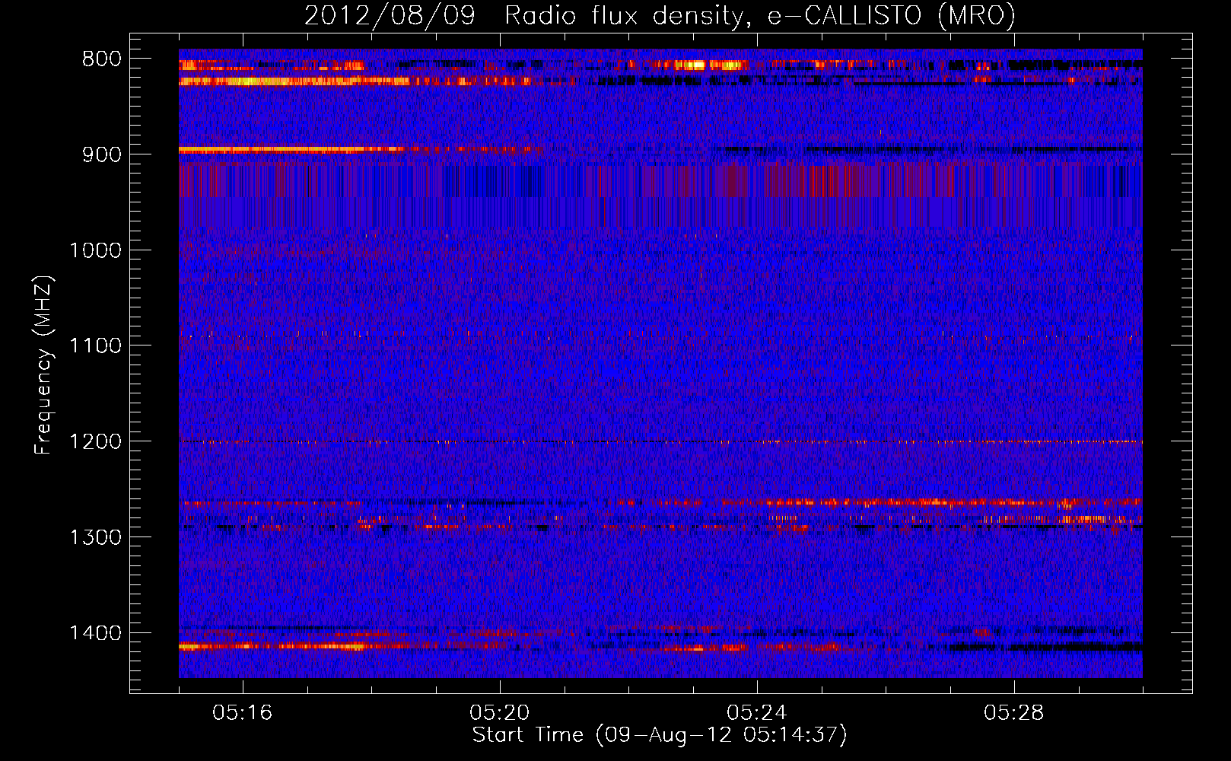The width and height of the screenshot is (1231, 761).
Task: Click the 05:24 time tick label
Action: 756,713
